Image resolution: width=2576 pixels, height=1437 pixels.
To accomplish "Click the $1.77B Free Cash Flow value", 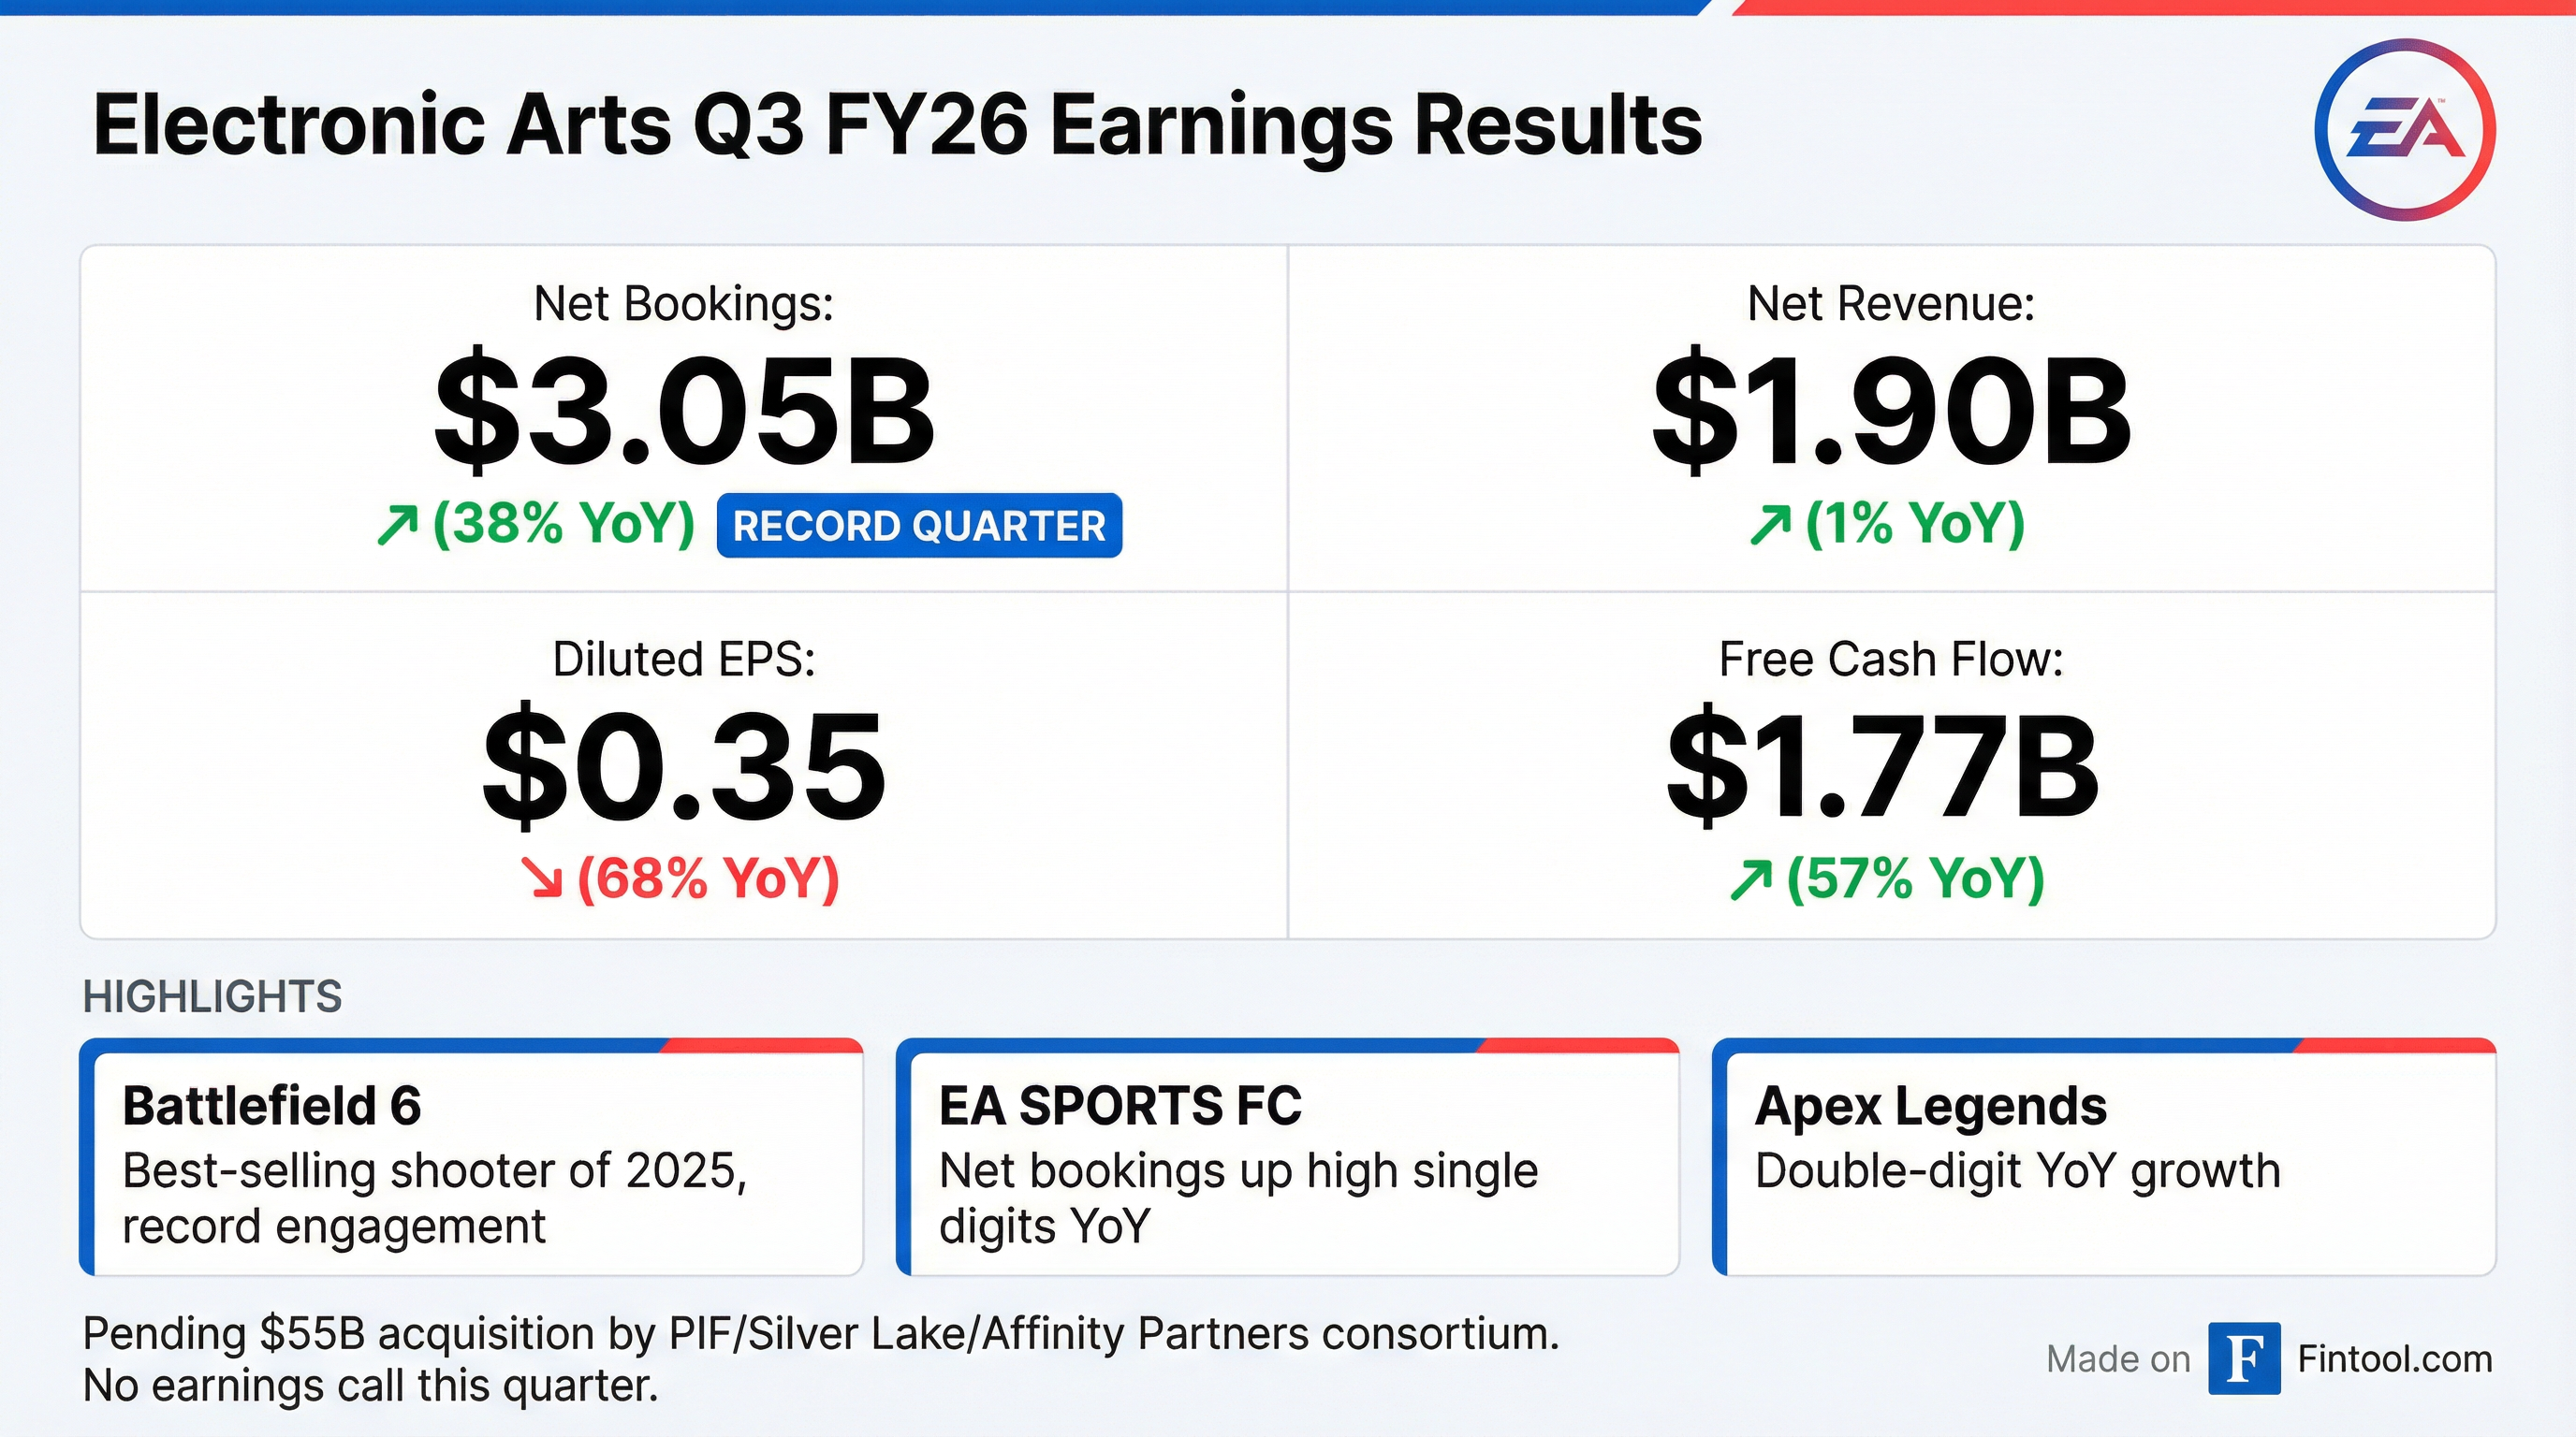I will click(1882, 767).
